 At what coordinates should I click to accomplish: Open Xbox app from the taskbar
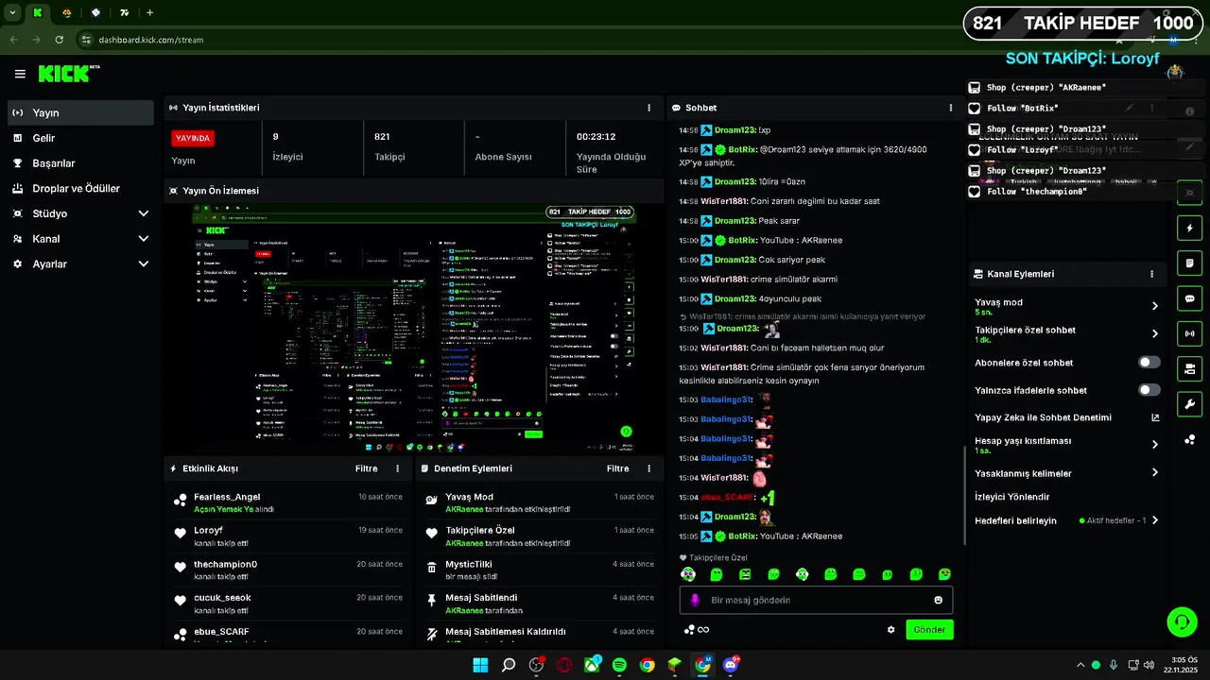coord(592,665)
